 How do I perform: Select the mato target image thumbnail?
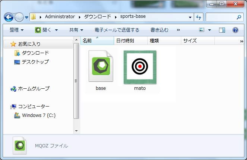140,67
